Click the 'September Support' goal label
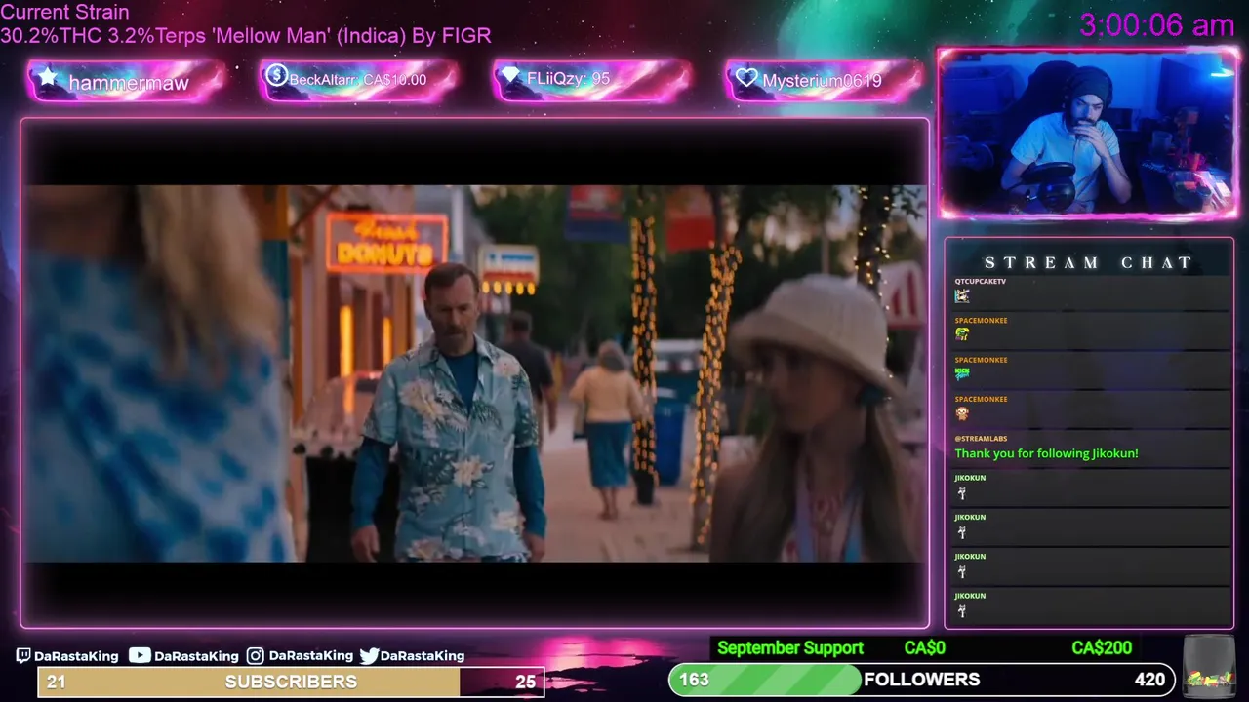 pos(790,648)
